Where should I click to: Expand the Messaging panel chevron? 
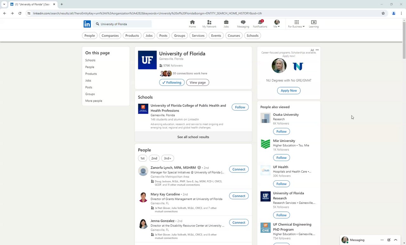tap(396, 240)
